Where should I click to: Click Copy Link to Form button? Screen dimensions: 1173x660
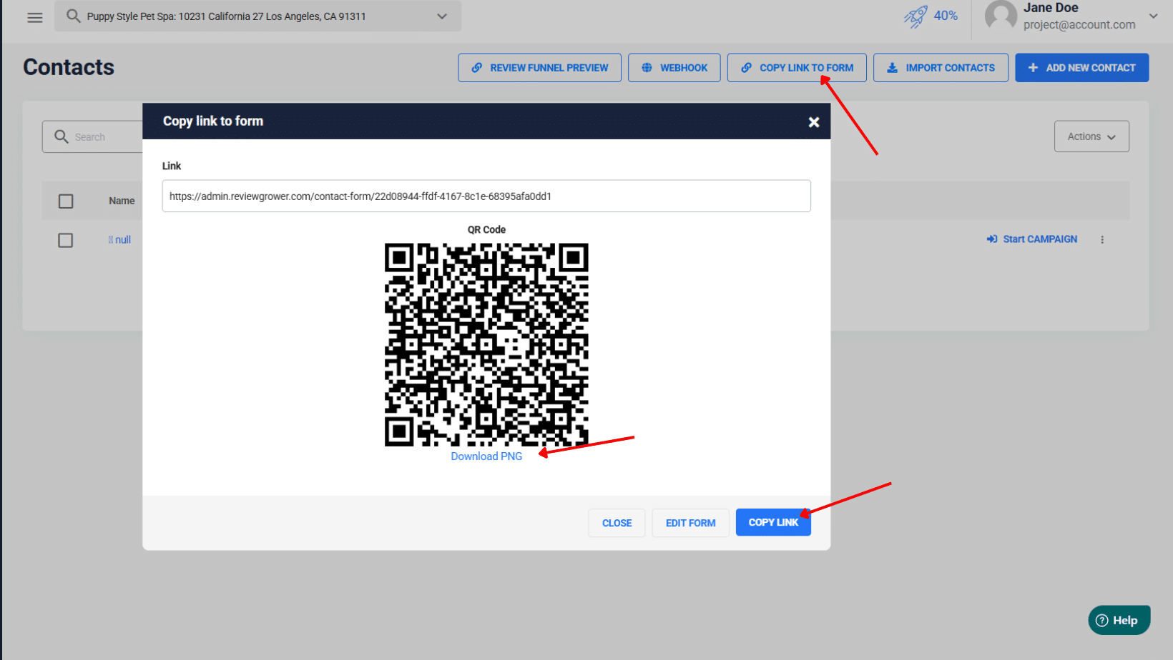click(x=797, y=68)
